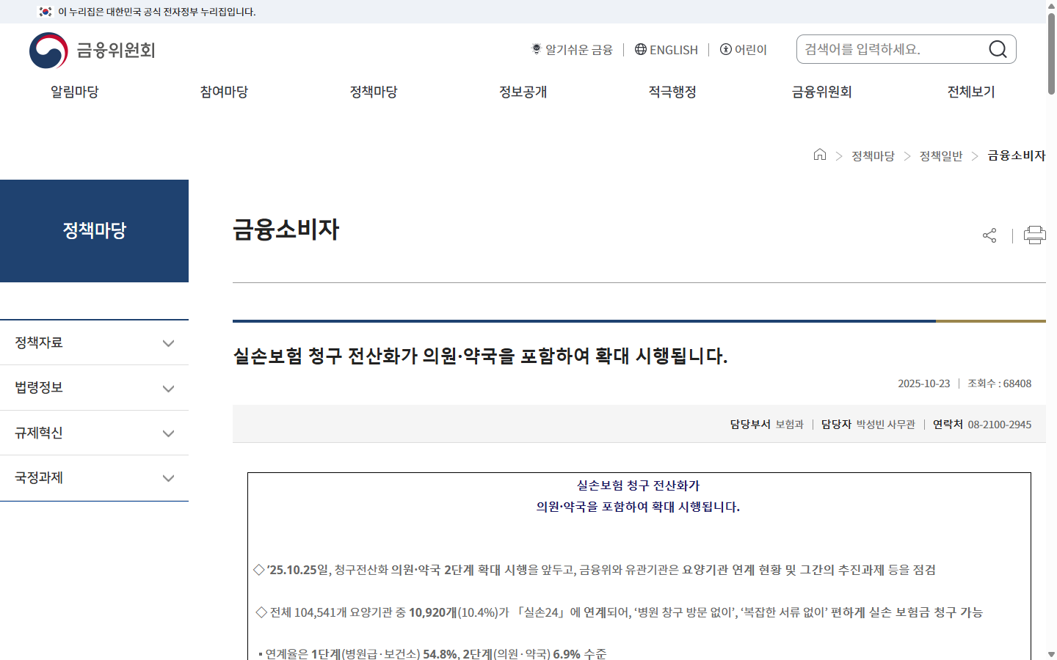
Task: Click the child icon beside 어린이
Action: point(726,49)
